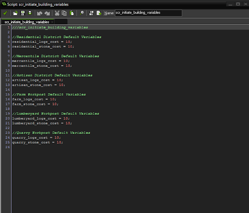Image resolution: width=249 pixels, height=213 pixels.
Task: Click the //Farm Workpost Default Variables comment
Action: coord(49,94)
